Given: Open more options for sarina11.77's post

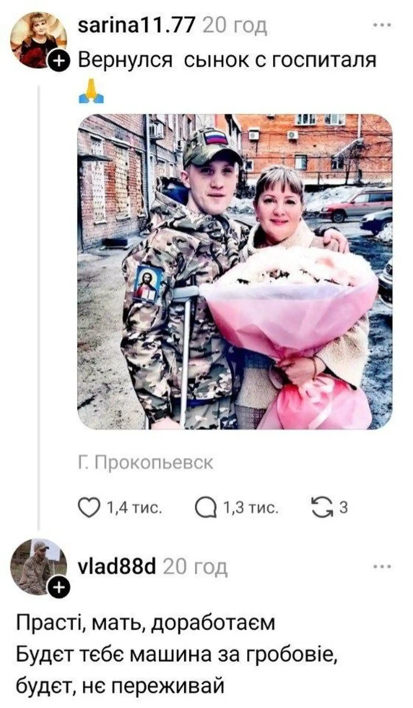Looking at the screenshot, I should [383, 25].
